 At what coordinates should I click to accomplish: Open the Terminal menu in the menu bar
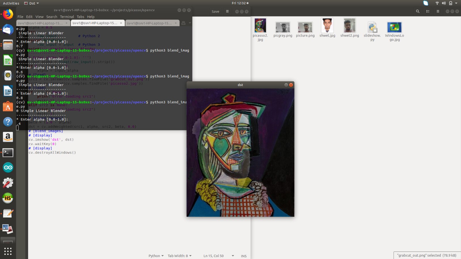point(67,17)
